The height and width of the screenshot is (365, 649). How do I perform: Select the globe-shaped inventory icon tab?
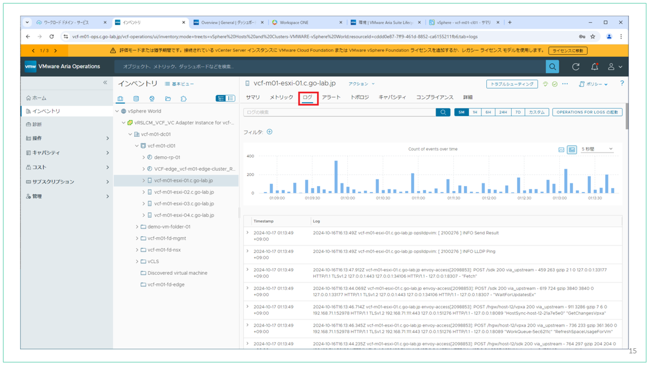[152, 98]
